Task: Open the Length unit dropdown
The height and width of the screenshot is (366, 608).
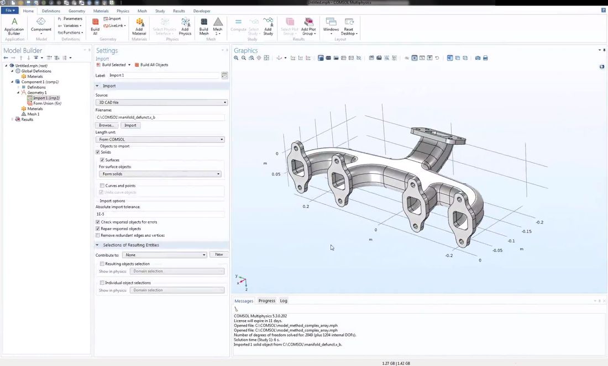Action: point(161,139)
